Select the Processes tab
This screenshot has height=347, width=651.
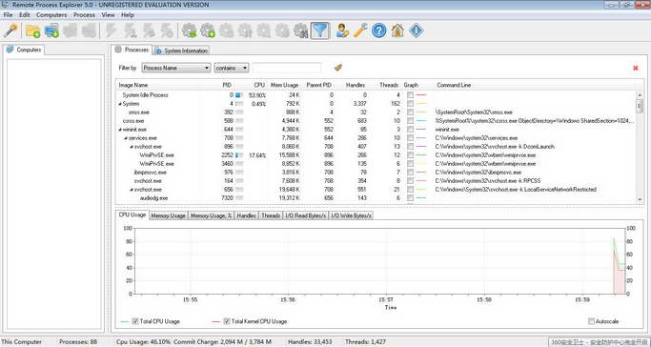tap(132, 50)
